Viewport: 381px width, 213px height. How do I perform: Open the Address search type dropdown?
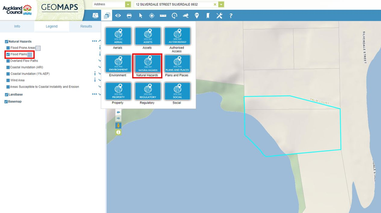tap(128, 4)
